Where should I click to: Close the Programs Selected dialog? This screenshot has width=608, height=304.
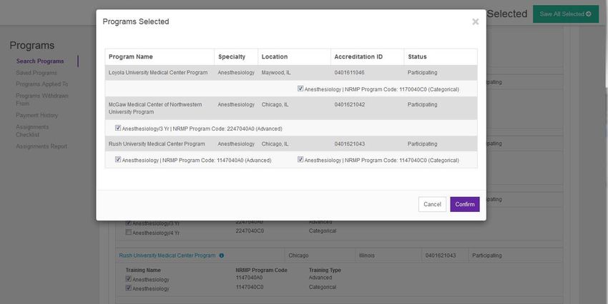pyautogui.click(x=476, y=22)
